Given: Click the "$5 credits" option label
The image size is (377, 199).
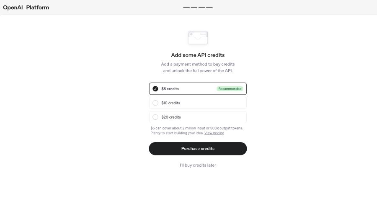Looking at the screenshot, I should 170,89.
